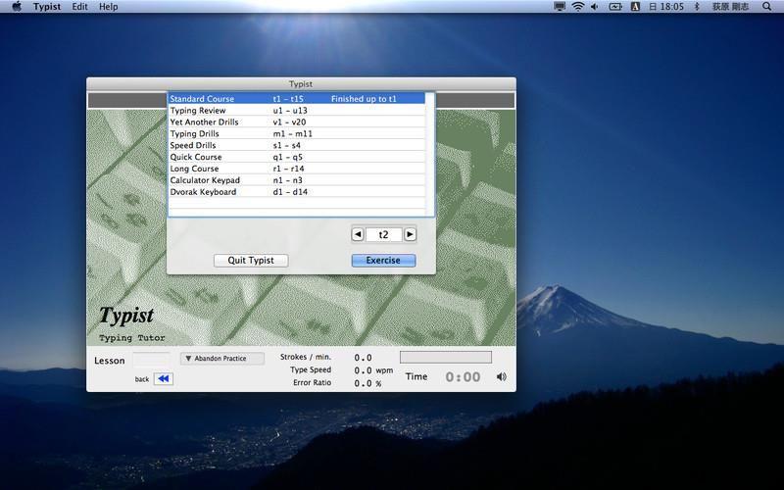Mute the sound with the speaker icon
Viewport: 784px width, 490px height.
[x=502, y=376]
